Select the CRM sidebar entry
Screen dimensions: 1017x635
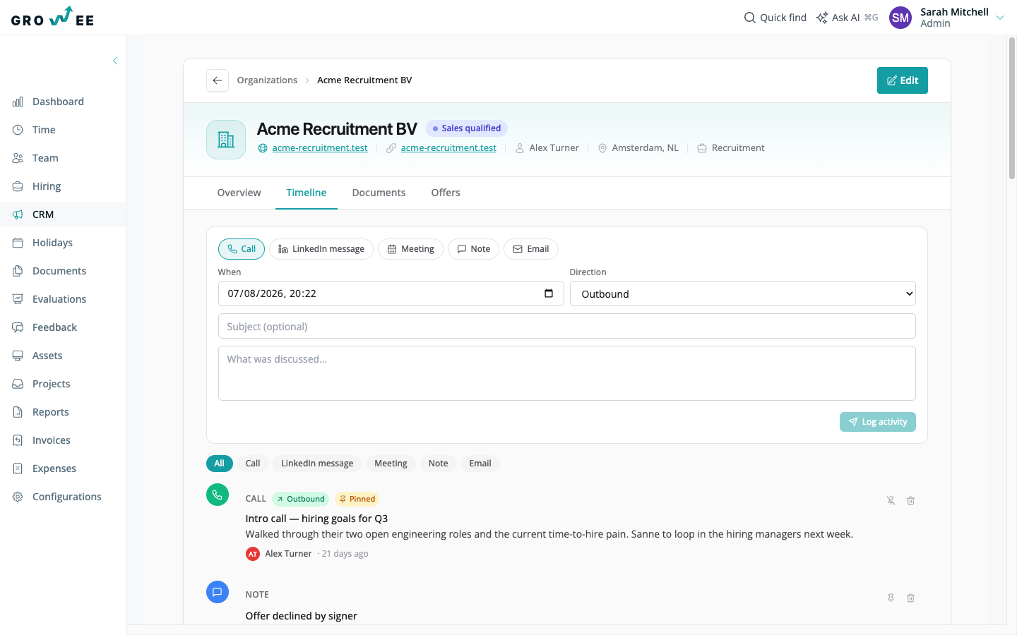tap(63, 214)
